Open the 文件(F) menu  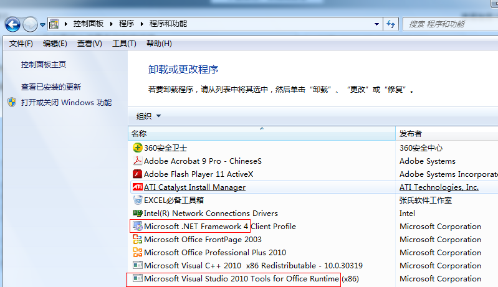tap(21, 44)
